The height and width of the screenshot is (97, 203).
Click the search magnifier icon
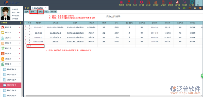(179, 8)
